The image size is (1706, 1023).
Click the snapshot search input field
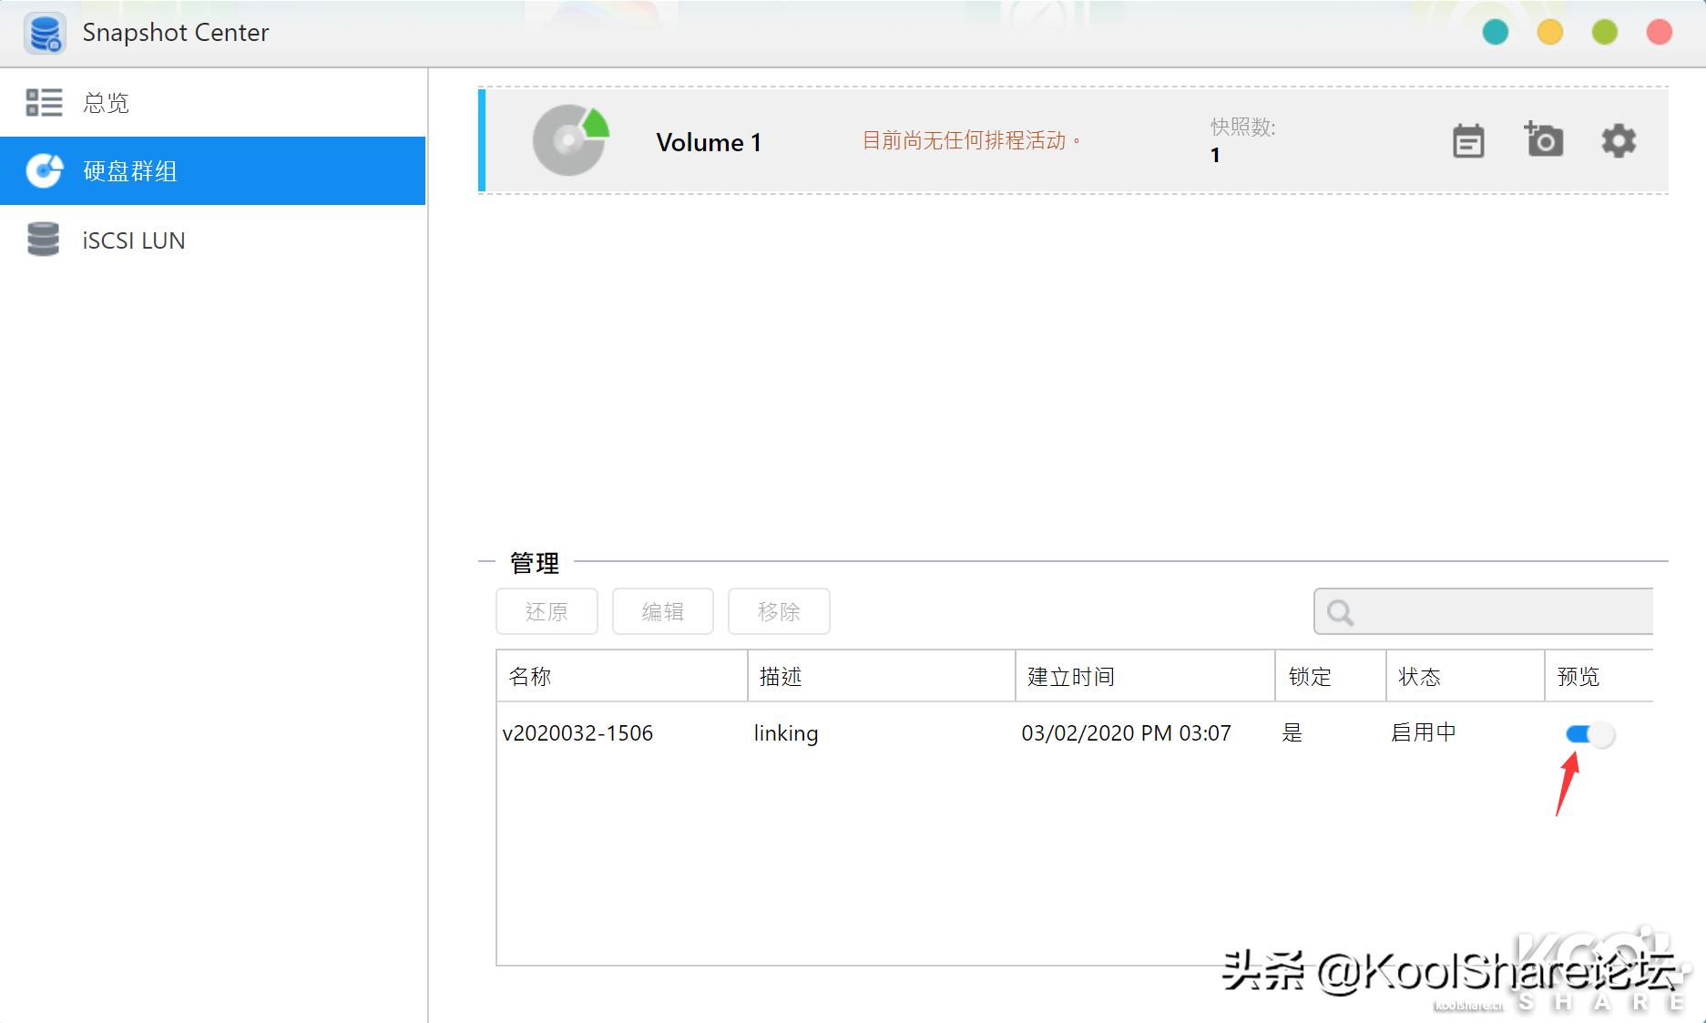(x=1485, y=611)
